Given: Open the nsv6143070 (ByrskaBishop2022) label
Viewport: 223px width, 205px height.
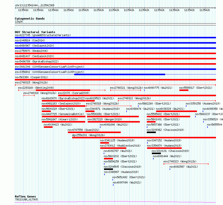Looking at the screenshot, I should (x=63, y=98).
